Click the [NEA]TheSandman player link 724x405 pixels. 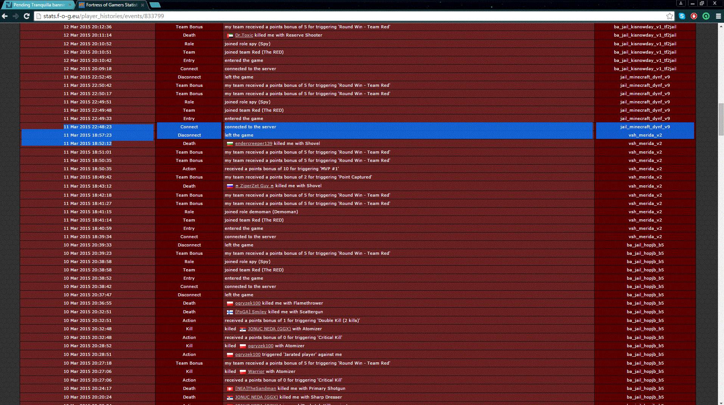pos(255,388)
